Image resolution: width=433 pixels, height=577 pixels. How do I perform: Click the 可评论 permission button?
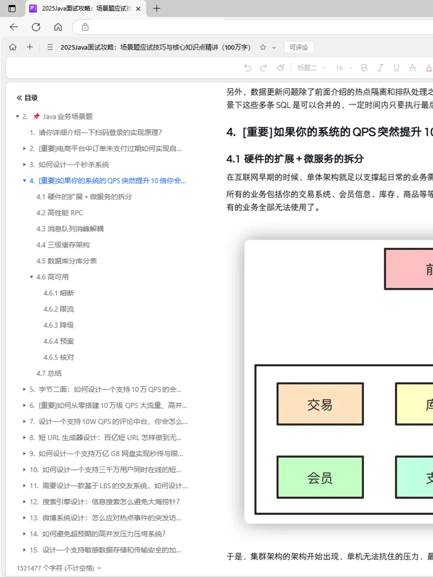[x=299, y=47]
